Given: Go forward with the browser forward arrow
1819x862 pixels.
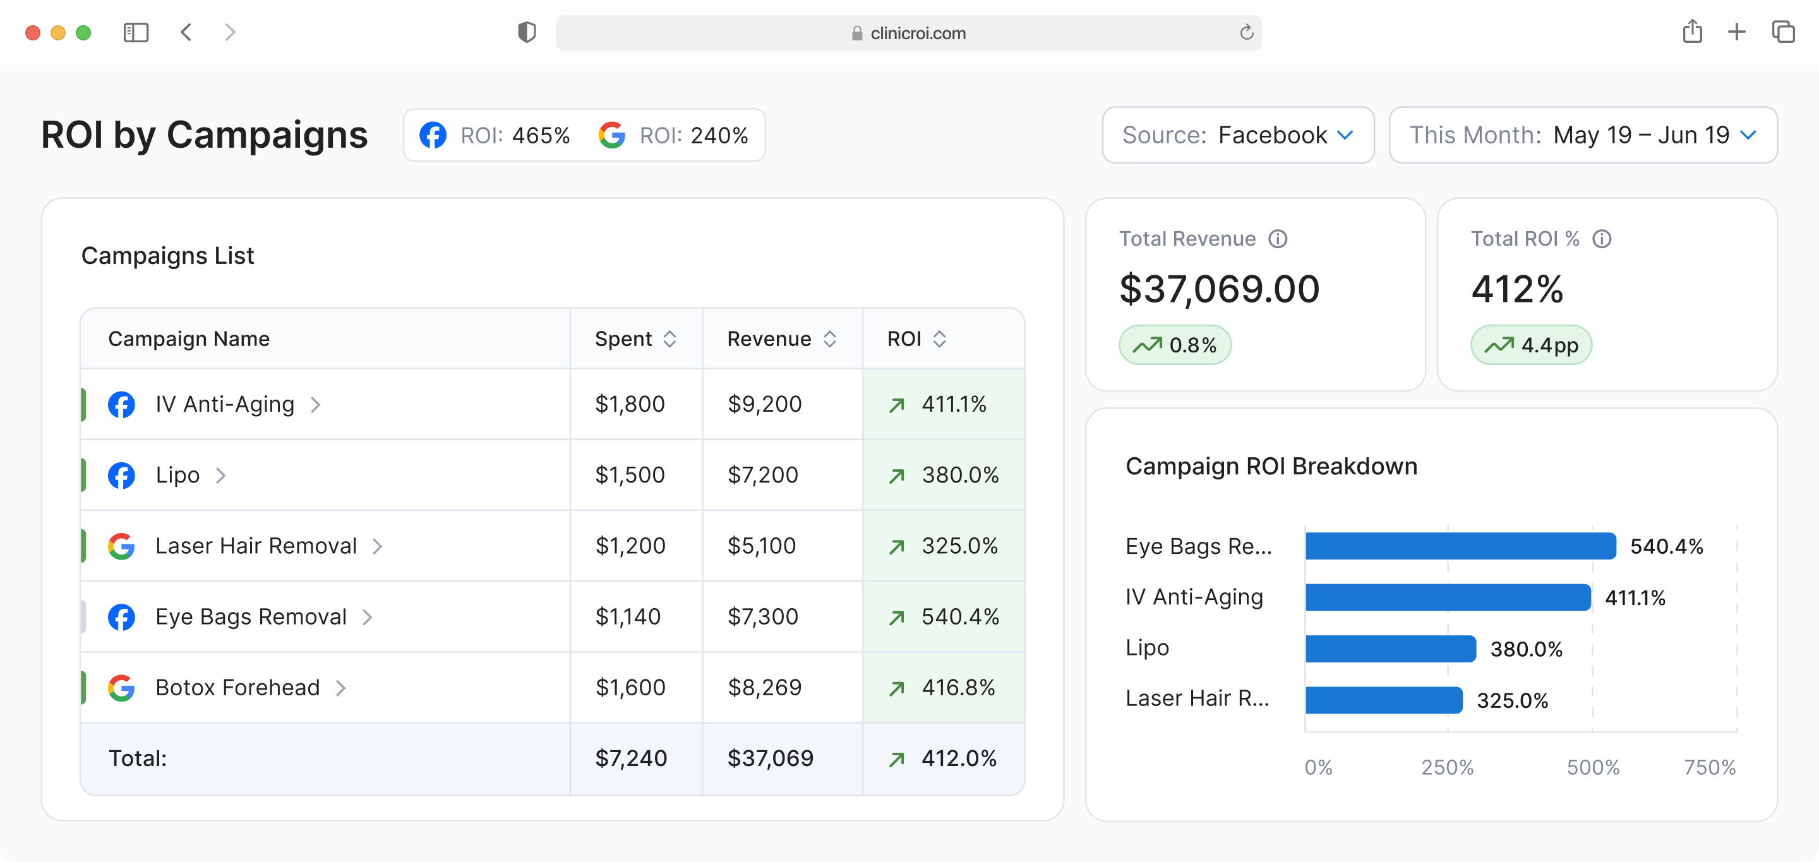Looking at the screenshot, I should pyautogui.click(x=229, y=32).
